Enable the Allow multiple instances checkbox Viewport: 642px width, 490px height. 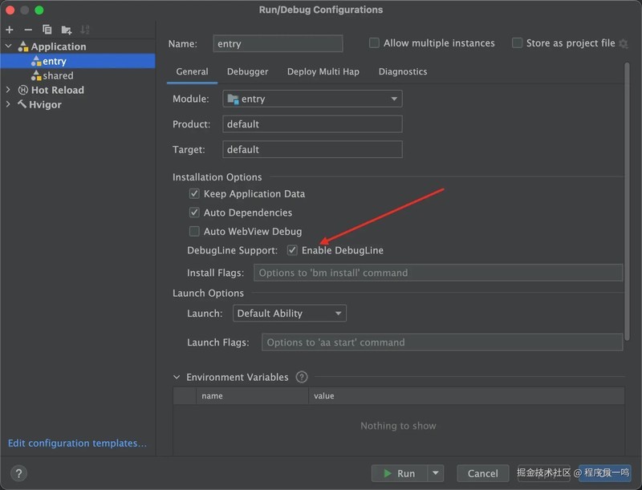374,43
